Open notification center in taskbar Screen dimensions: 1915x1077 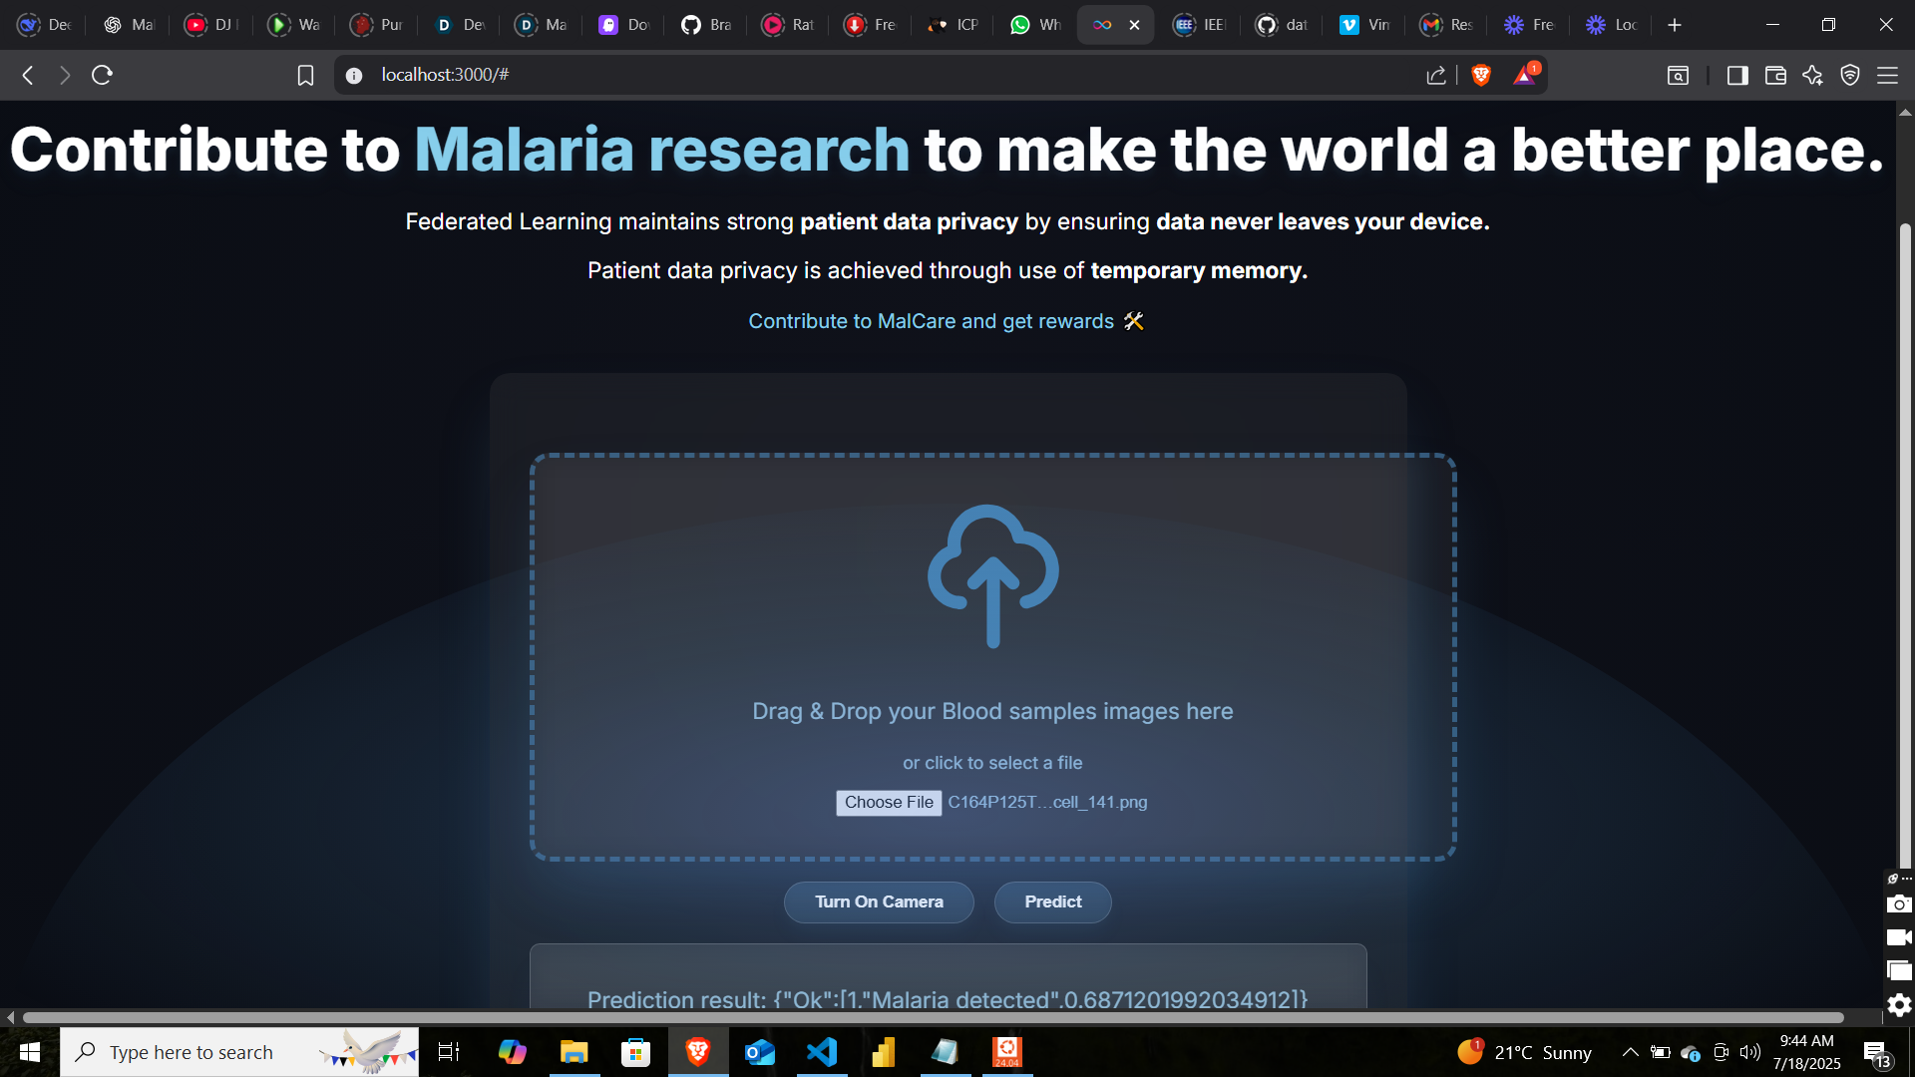point(1875,1053)
